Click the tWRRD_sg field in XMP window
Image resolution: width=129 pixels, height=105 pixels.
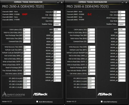tap(57, 59)
